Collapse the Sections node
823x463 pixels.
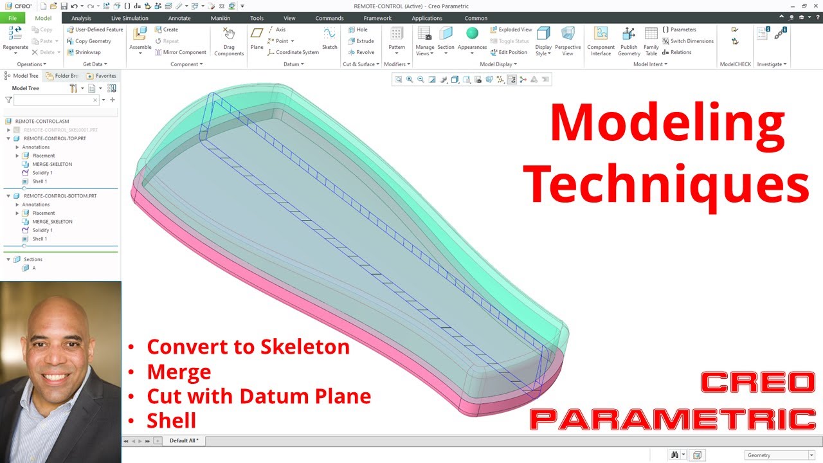pyautogui.click(x=9, y=259)
